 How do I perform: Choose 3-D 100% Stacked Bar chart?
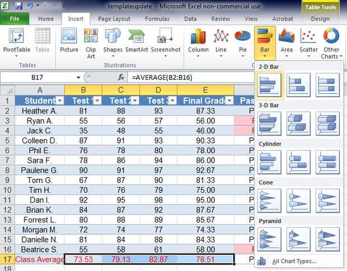[327, 123]
